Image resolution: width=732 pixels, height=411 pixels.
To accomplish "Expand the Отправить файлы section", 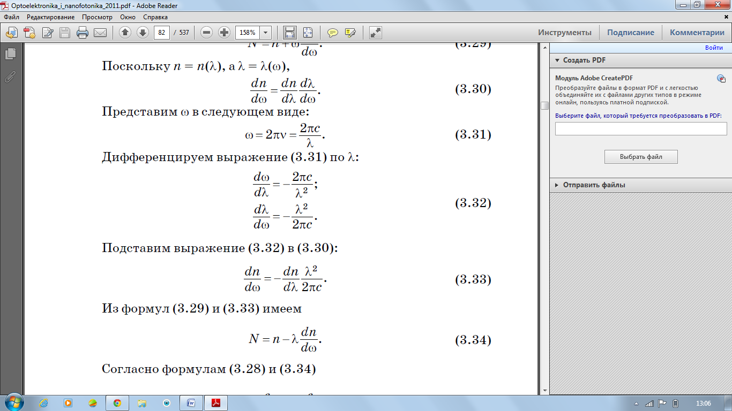I will point(557,185).
